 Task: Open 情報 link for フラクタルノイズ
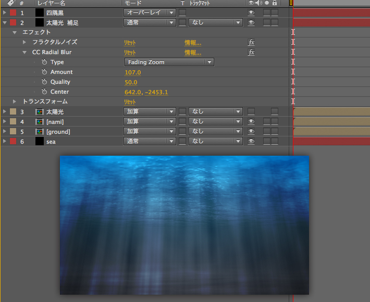click(192, 42)
